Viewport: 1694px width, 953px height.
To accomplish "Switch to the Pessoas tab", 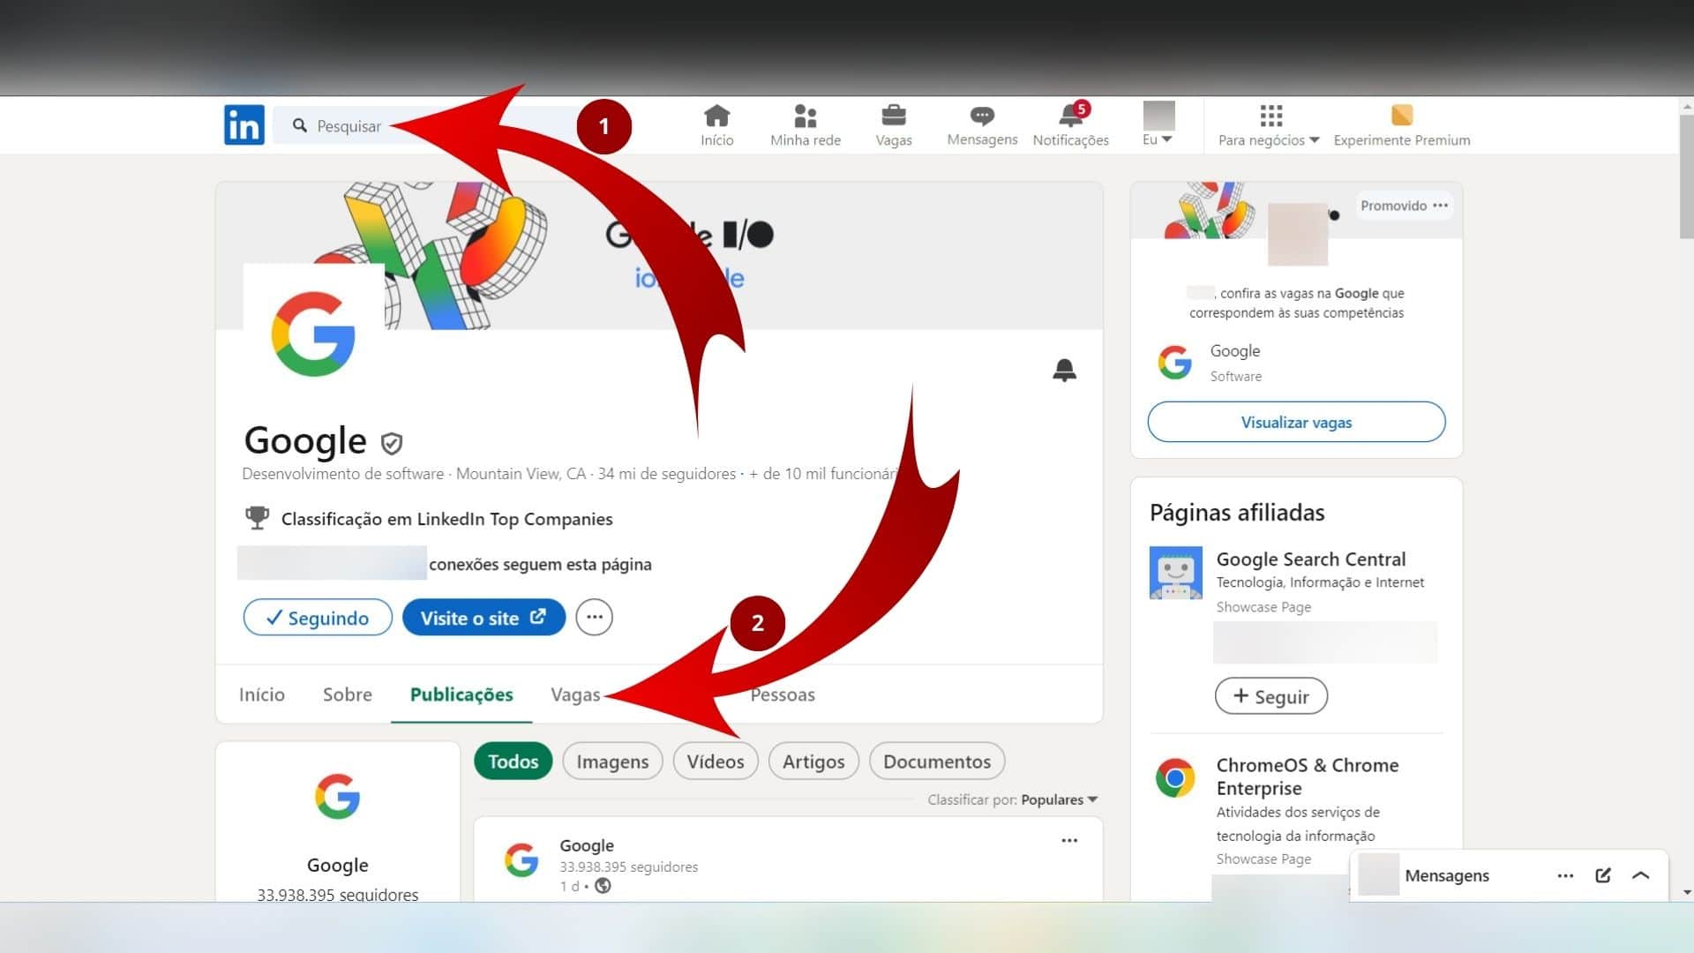I will pos(783,694).
